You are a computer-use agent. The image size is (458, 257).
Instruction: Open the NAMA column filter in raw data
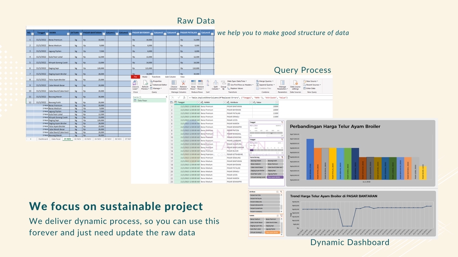68,34
